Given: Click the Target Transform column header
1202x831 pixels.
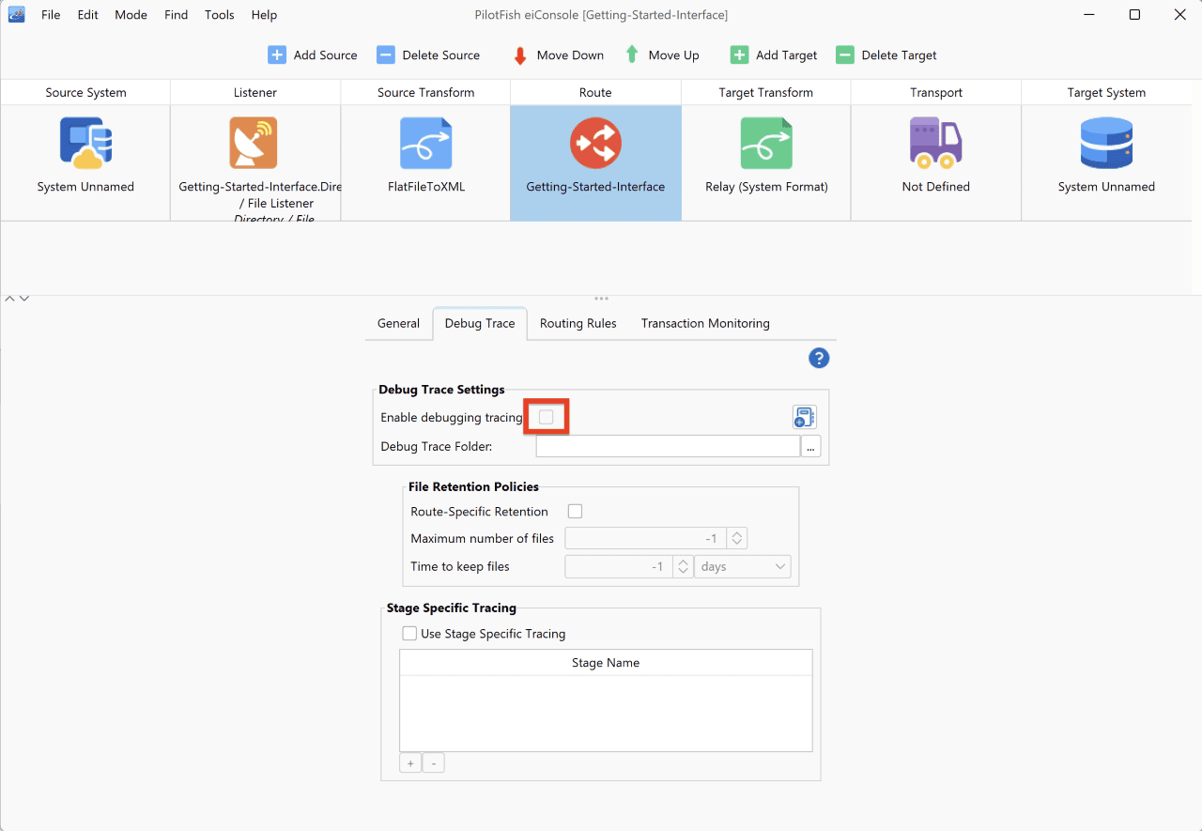Looking at the screenshot, I should tap(766, 93).
